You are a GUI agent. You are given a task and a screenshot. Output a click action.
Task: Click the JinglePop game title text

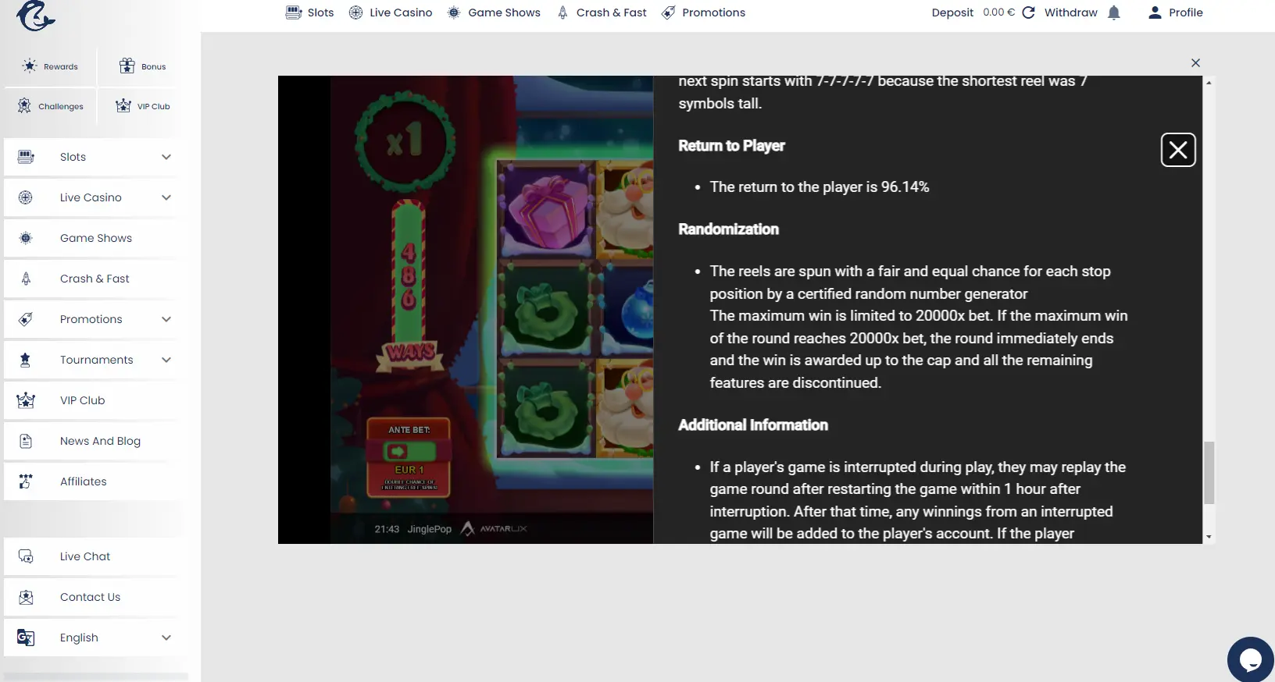(429, 529)
